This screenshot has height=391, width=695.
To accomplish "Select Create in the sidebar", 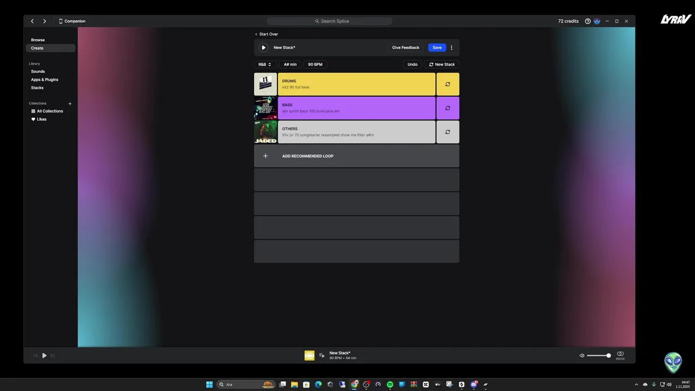I will tap(50, 48).
